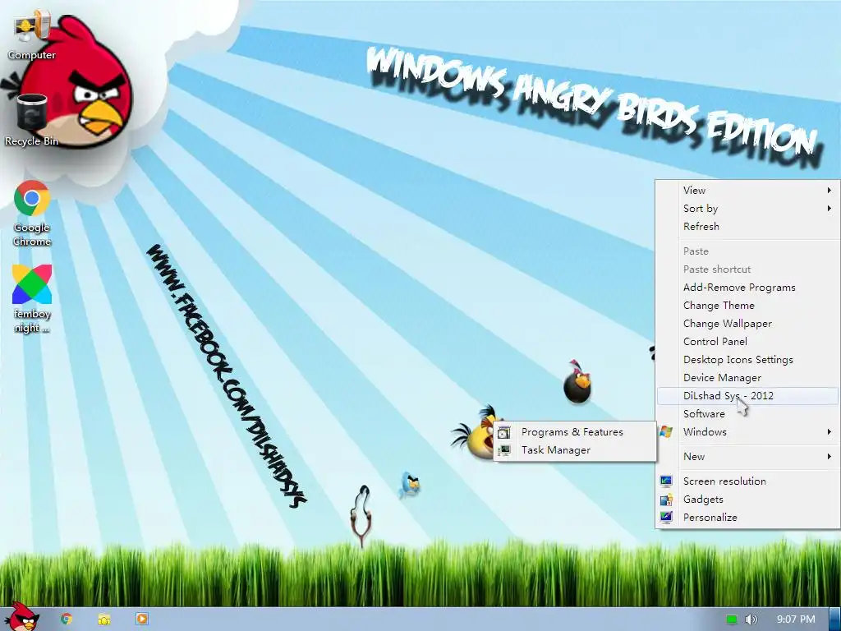Click the Task Manager monitor icon
Image resolution: width=841 pixels, height=631 pixels.
(x=503, y=450)
